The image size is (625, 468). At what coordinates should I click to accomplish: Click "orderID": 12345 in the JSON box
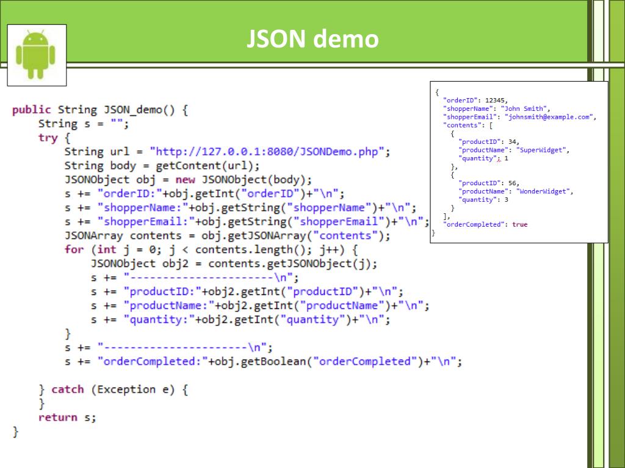475,101
